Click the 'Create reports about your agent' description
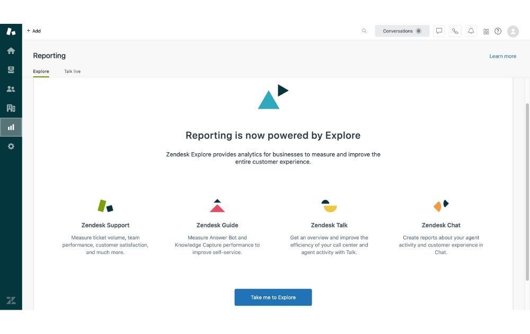The height and width of the screenshot is (334, 530). [441, 245]
